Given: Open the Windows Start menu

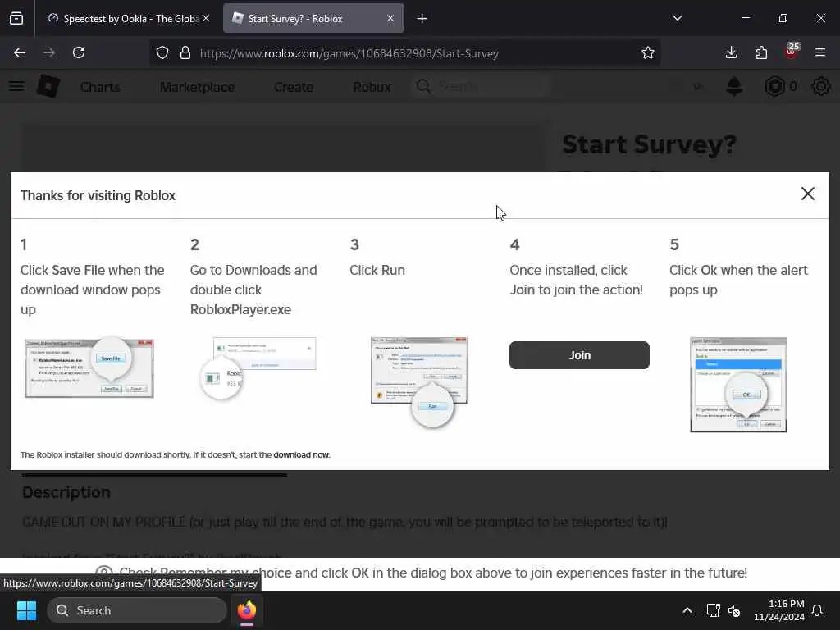Looking at the screenshot, I should click(26, 610).
